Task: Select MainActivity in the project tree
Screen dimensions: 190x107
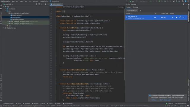Action: (15, 17)
